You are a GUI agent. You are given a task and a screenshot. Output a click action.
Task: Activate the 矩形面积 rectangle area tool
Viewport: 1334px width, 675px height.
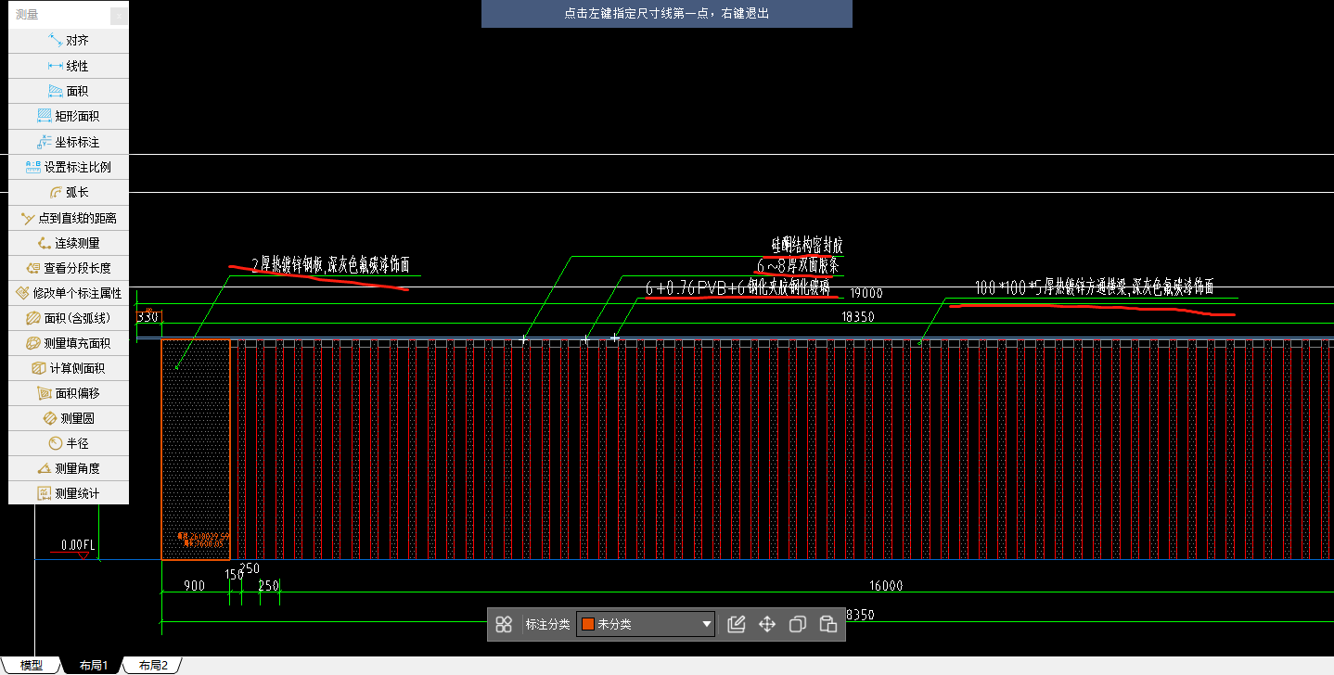(x=68, y=116)
